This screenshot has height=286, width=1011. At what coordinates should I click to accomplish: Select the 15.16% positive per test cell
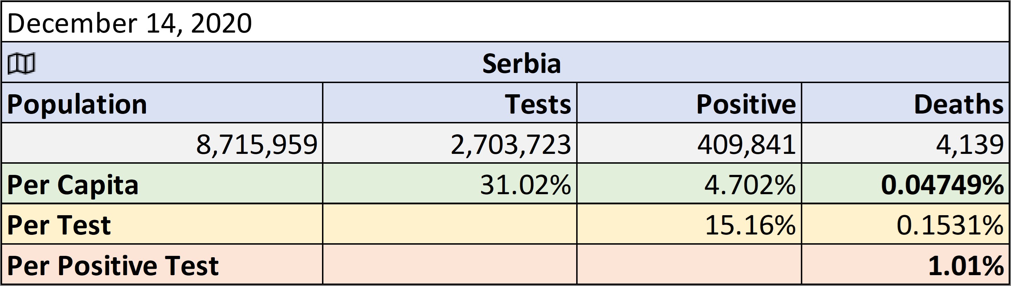tap(689, 224)
